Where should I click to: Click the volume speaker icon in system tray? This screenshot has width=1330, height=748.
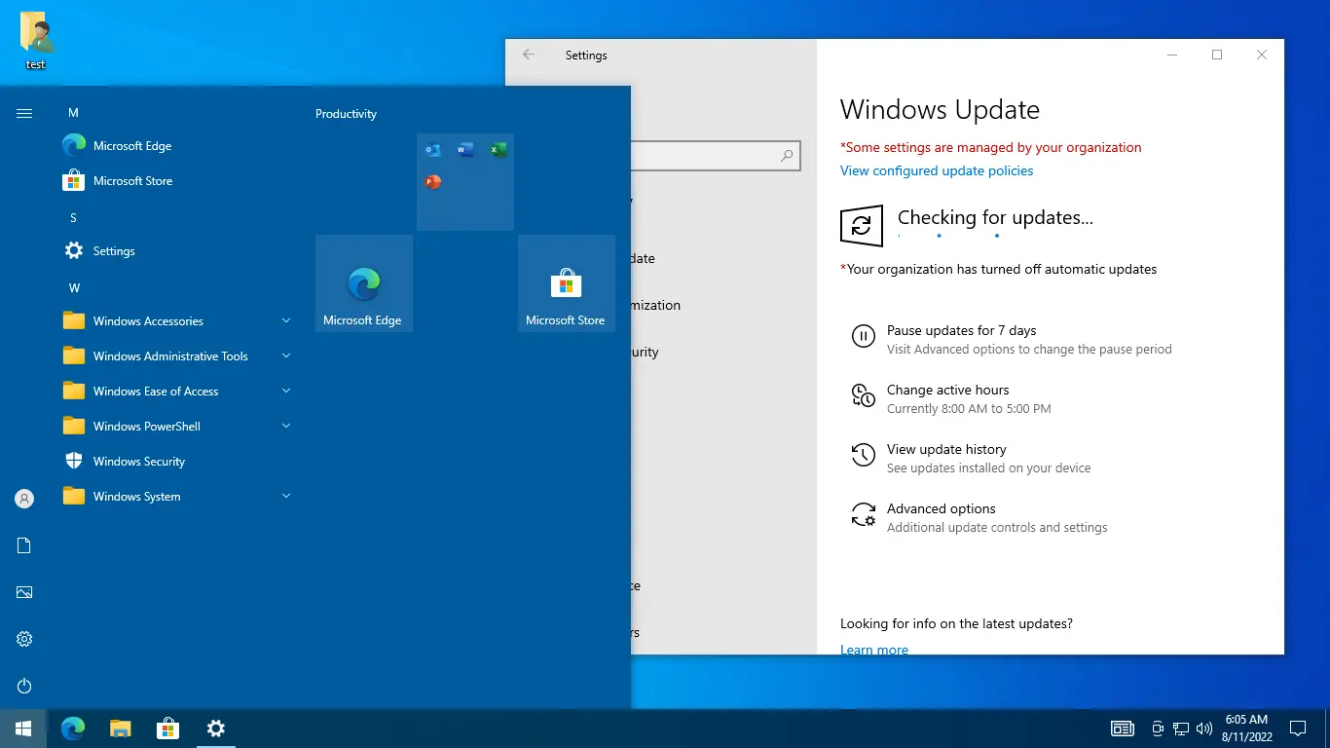point(1204,729)
